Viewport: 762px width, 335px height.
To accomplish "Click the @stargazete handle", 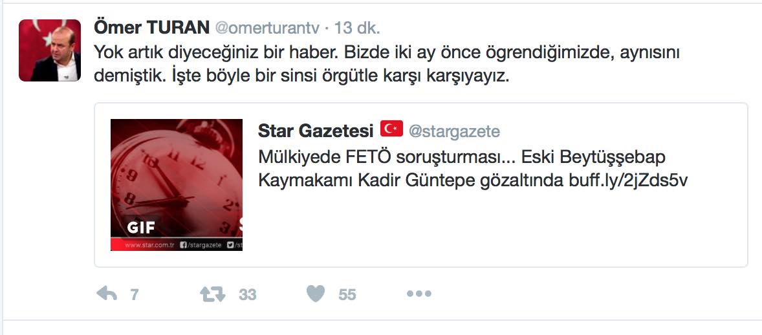I will point(454,131).
